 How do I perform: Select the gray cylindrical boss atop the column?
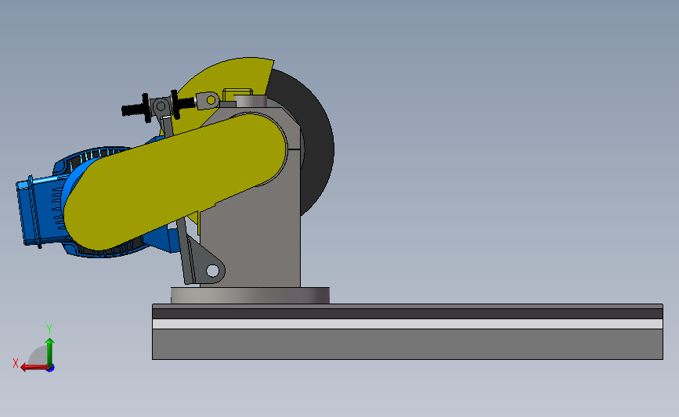point(251,101)
